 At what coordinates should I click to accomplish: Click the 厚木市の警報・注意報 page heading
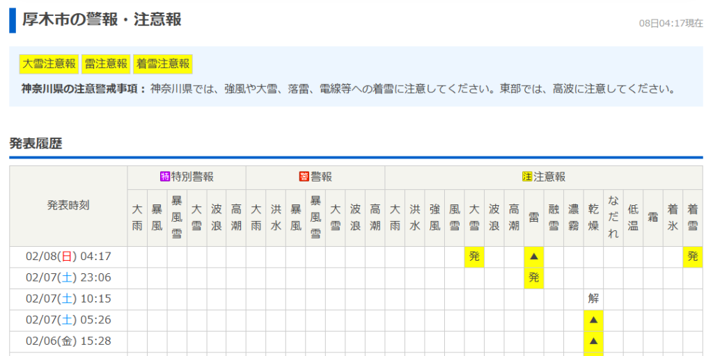click(x=102, y=19)
